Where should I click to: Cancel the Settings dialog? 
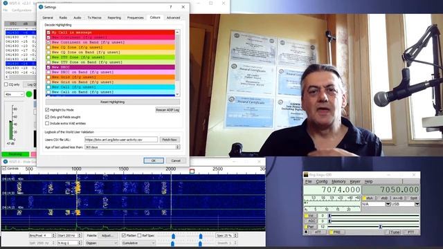coord(176,160)
